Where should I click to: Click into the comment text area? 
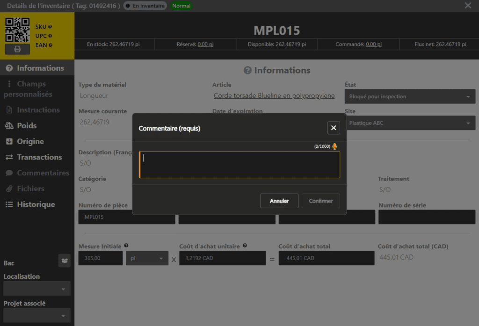pyautogui.click(x=239, y=165)
